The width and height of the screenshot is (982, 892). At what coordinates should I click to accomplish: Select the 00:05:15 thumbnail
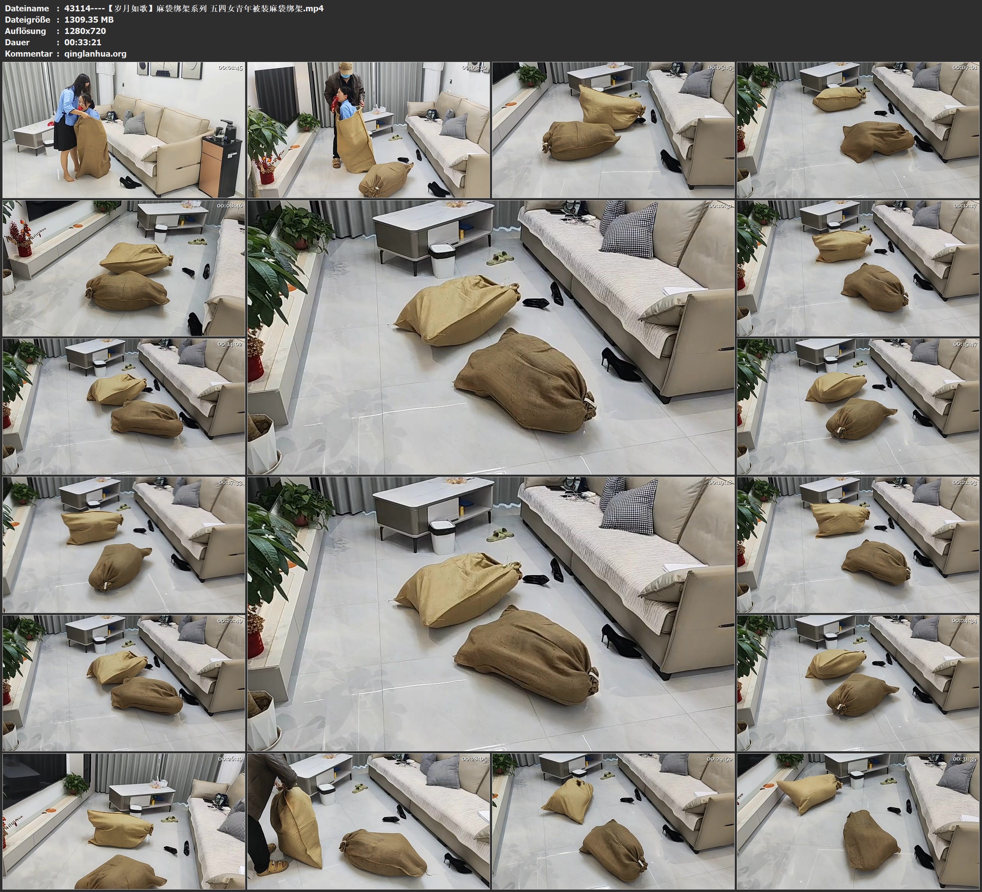[613, 129]
